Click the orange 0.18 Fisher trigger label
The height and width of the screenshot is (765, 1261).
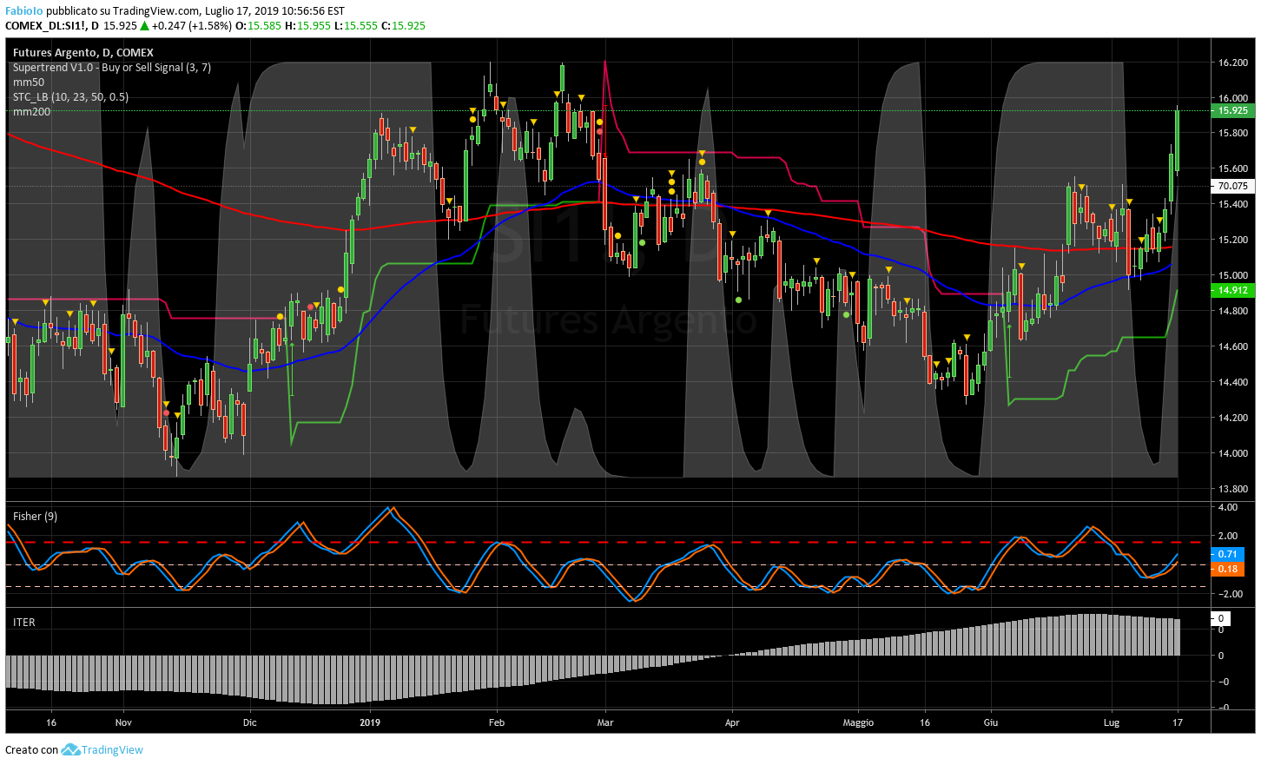point(1227,569)
